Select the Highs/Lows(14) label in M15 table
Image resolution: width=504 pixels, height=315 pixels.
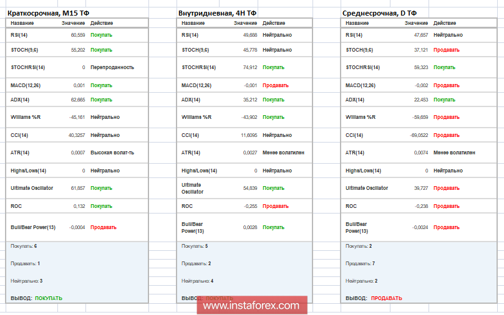click(x=28, y=171)
